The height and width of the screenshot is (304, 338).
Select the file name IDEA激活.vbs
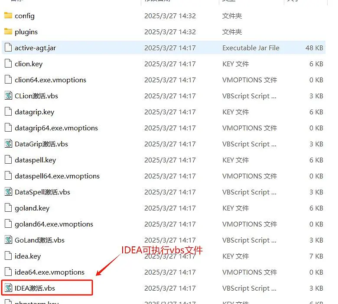35,288
